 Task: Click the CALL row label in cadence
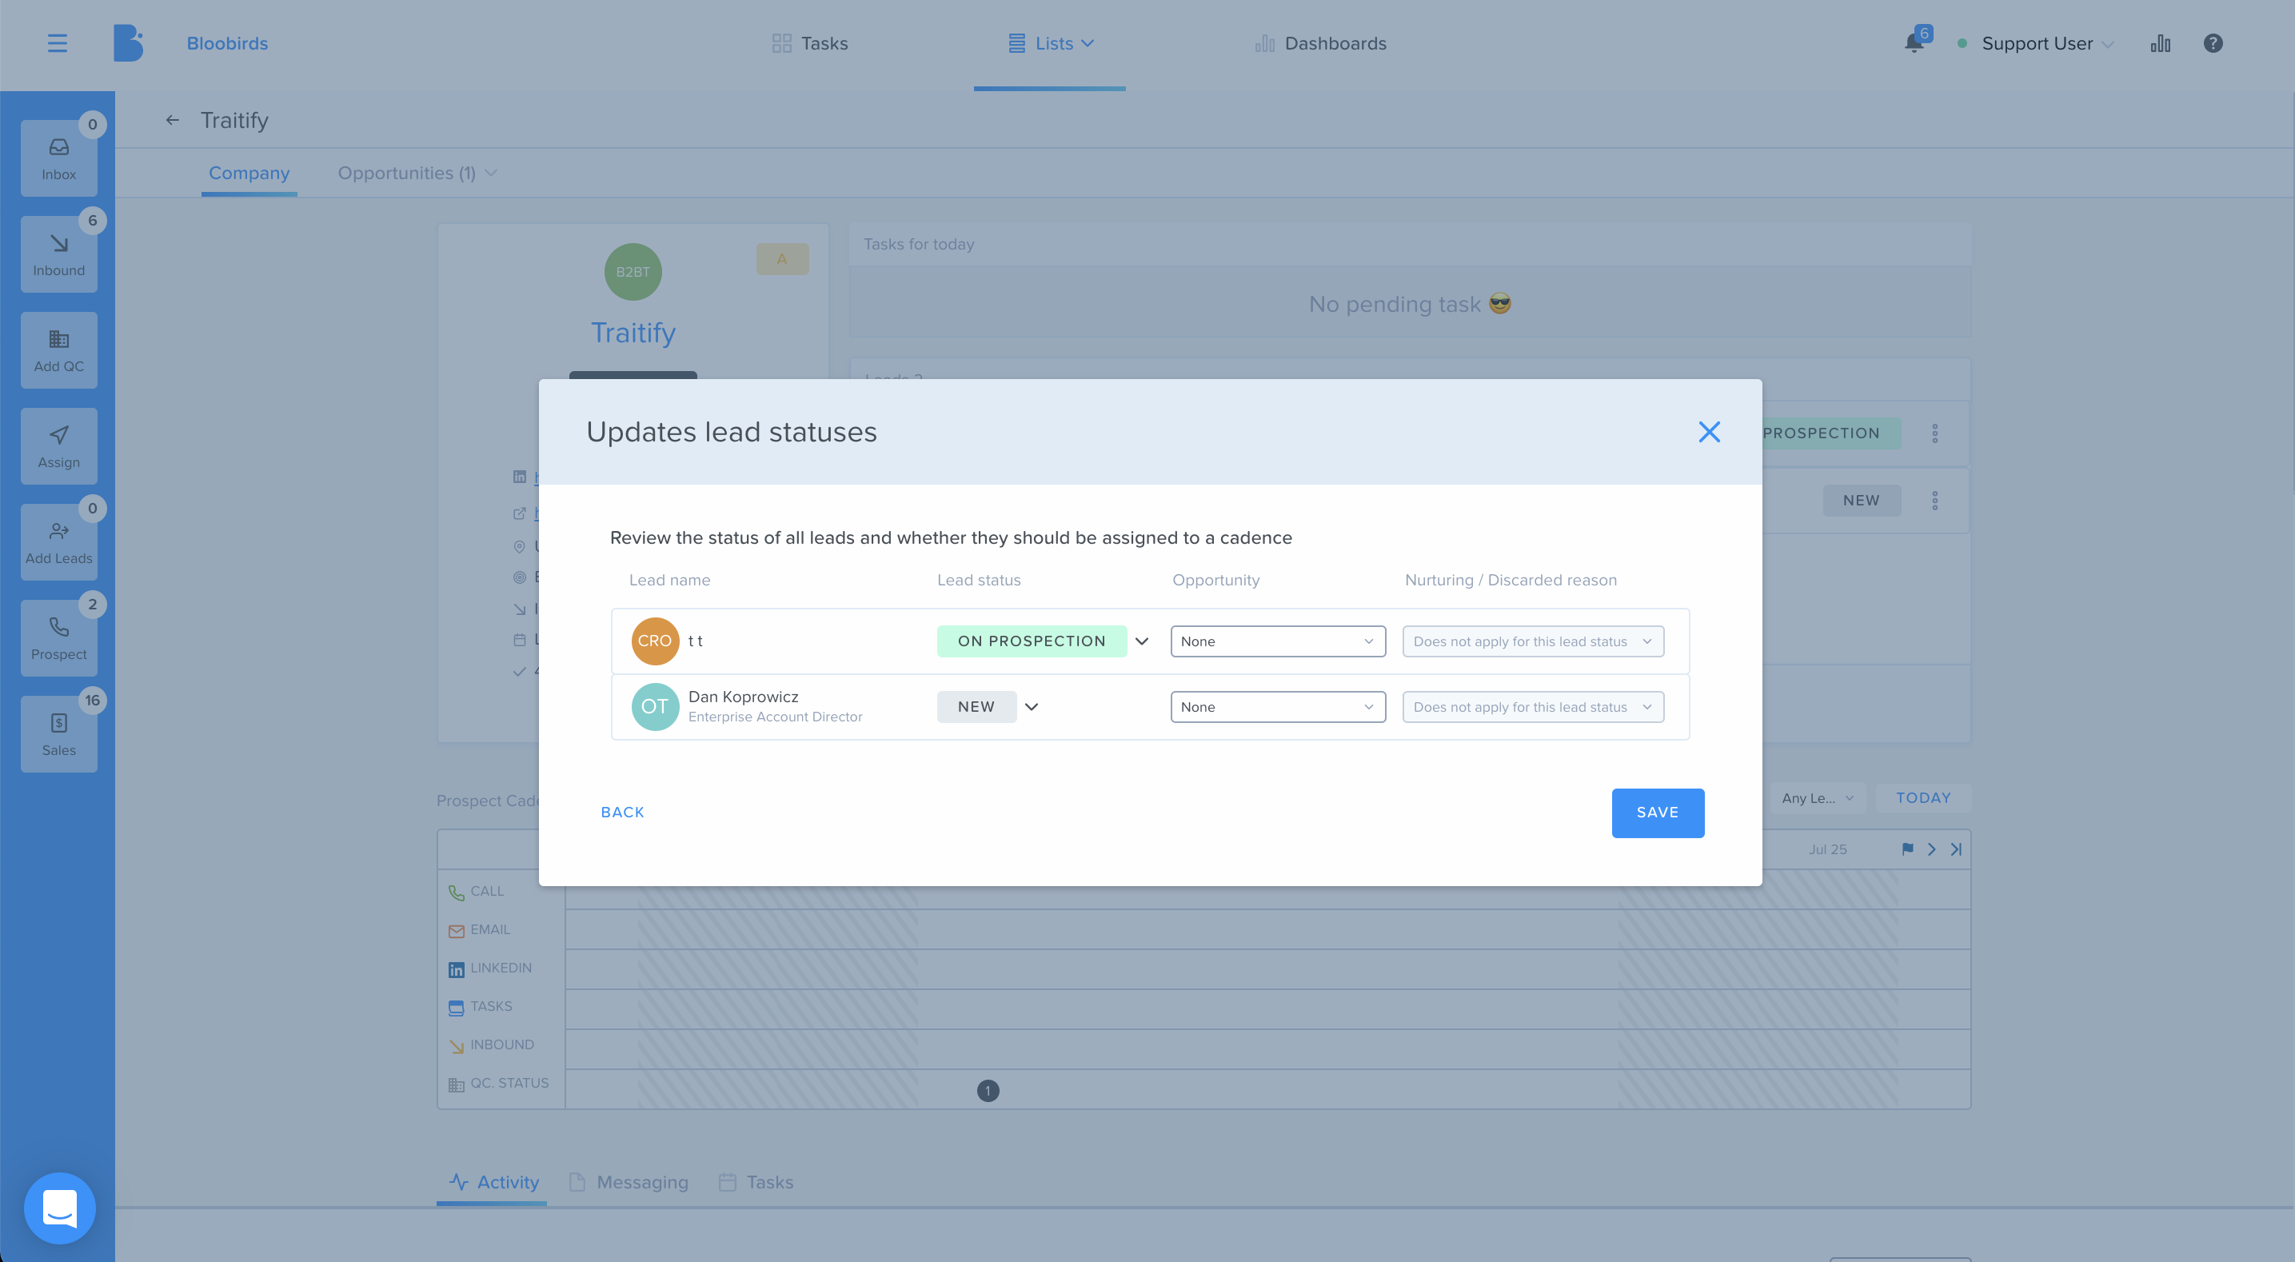tap(486, 891)
